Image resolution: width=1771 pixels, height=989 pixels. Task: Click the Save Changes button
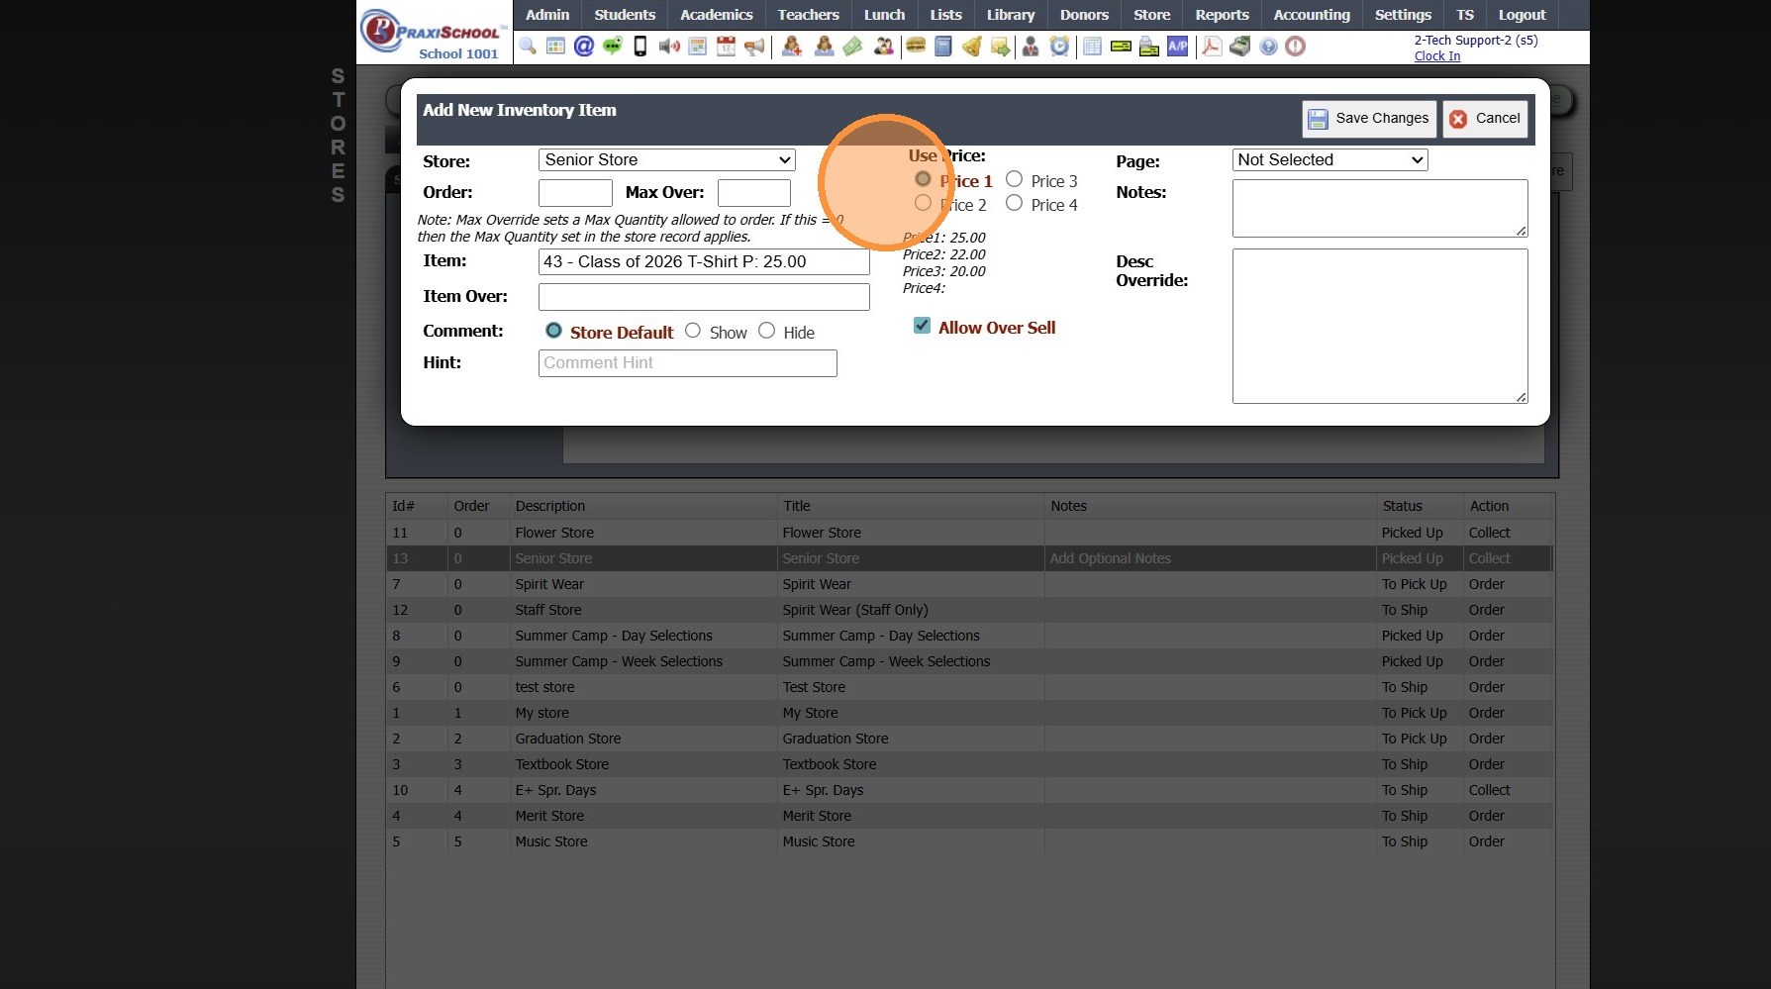coord(1369,119)
